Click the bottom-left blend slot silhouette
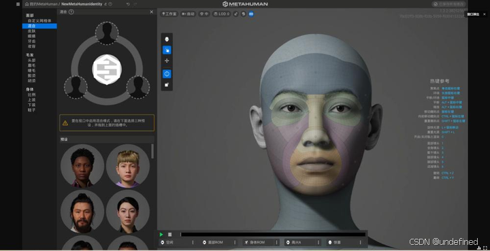Viewport: 490px width, 251px height. tap(76, 87)
